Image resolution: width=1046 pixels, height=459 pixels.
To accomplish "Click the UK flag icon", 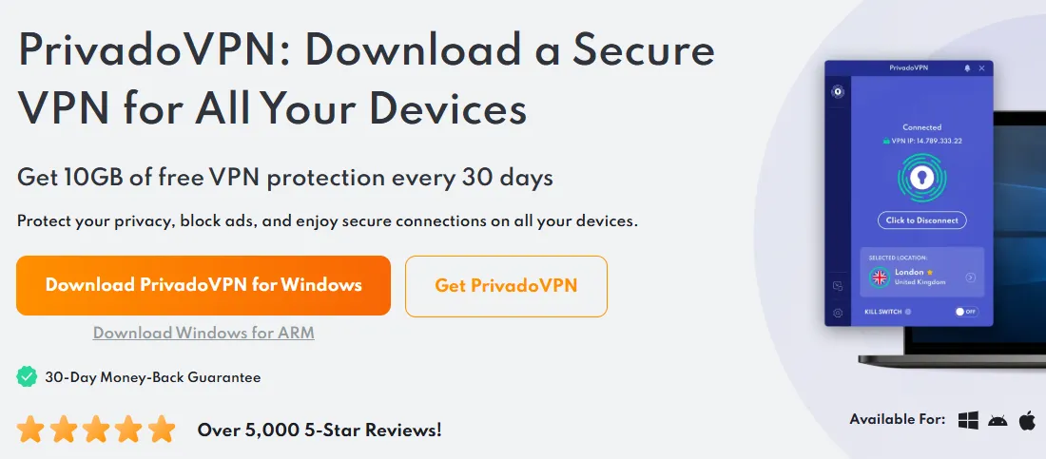I will pos(880,277).
